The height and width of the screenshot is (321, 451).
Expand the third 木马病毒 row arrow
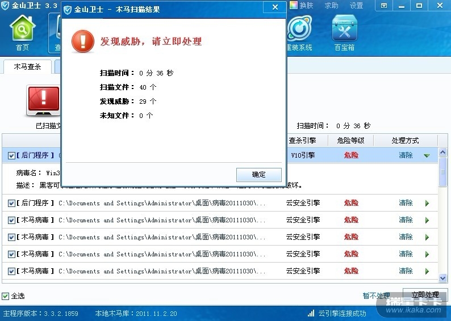point(427,254)
